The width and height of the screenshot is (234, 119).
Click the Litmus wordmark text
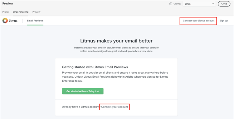tap(13, 21)
